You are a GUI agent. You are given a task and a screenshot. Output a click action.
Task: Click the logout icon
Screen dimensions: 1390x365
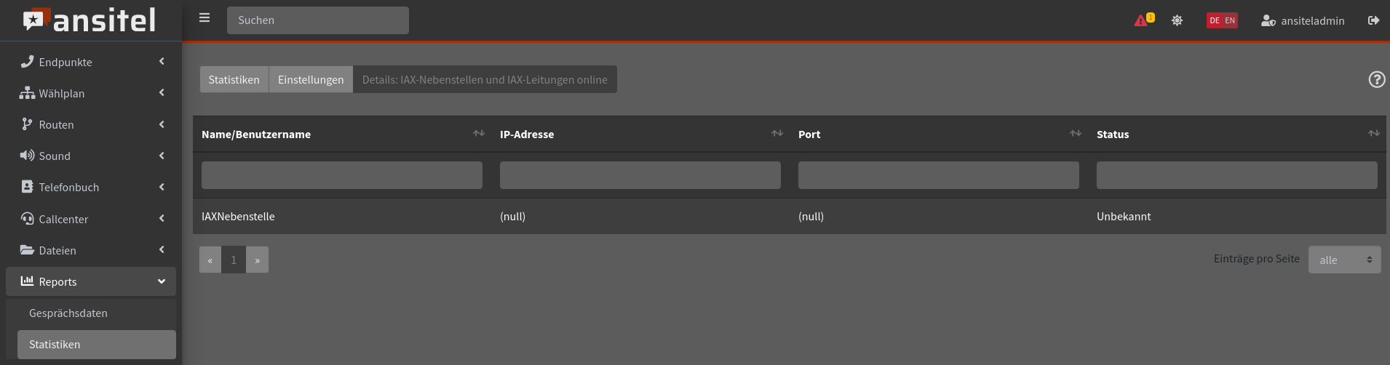[x=1373, y=20]
